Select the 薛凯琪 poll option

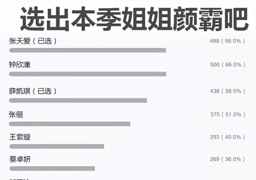click(33, 91)
